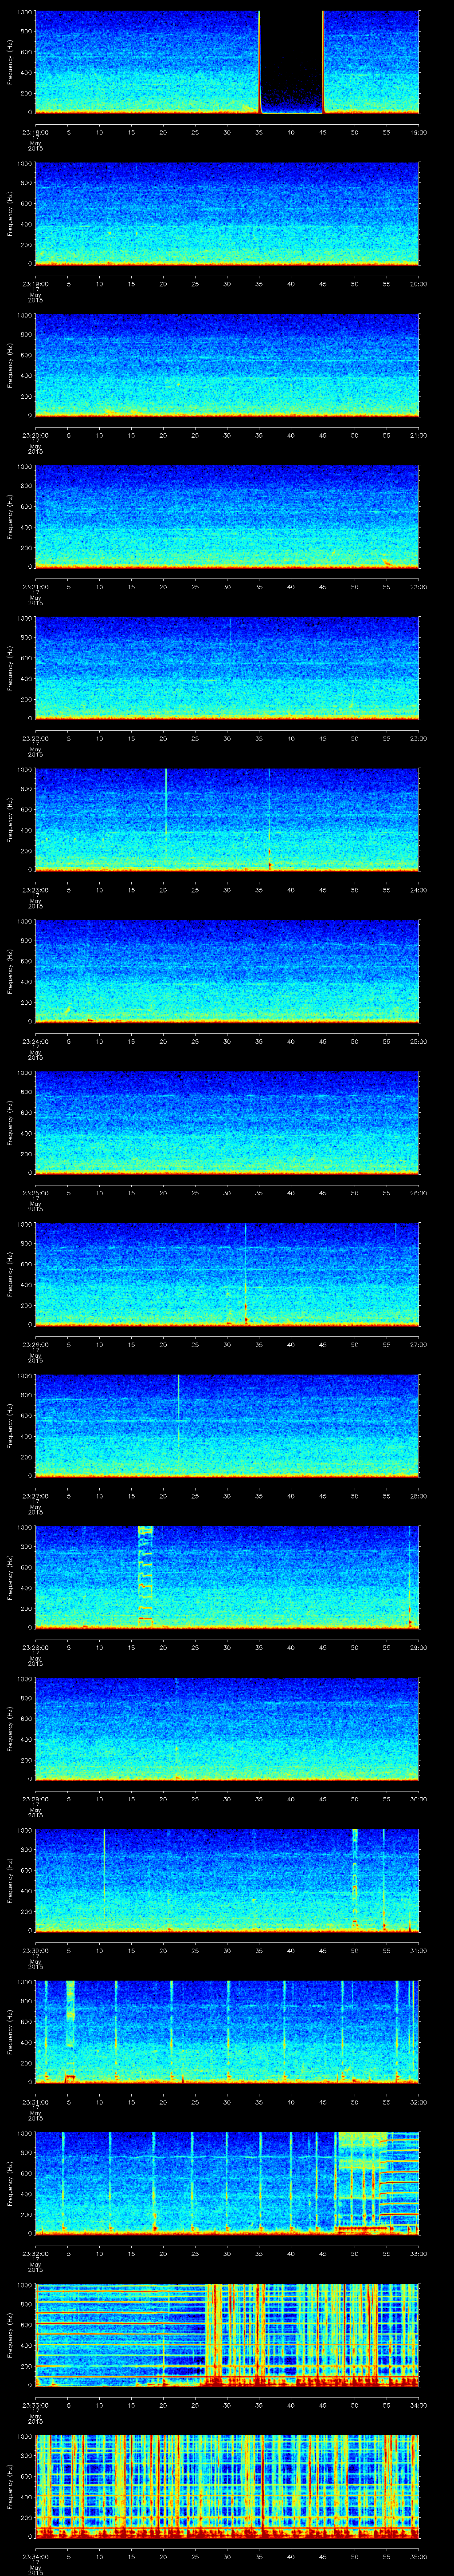
Task: Select the vertical line near 33 s in 23:26:00 spectrogram
Action: (246, 1274)
